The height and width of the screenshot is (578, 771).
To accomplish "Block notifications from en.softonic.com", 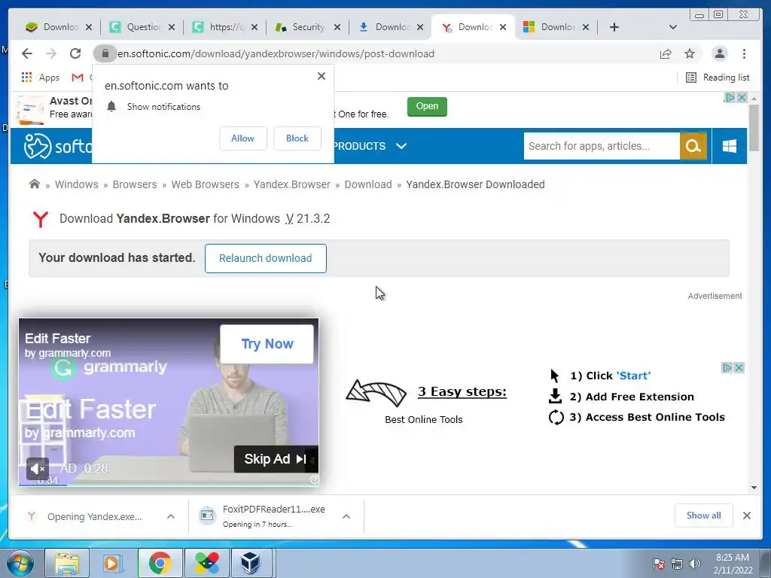I will (x=297, y=138).
